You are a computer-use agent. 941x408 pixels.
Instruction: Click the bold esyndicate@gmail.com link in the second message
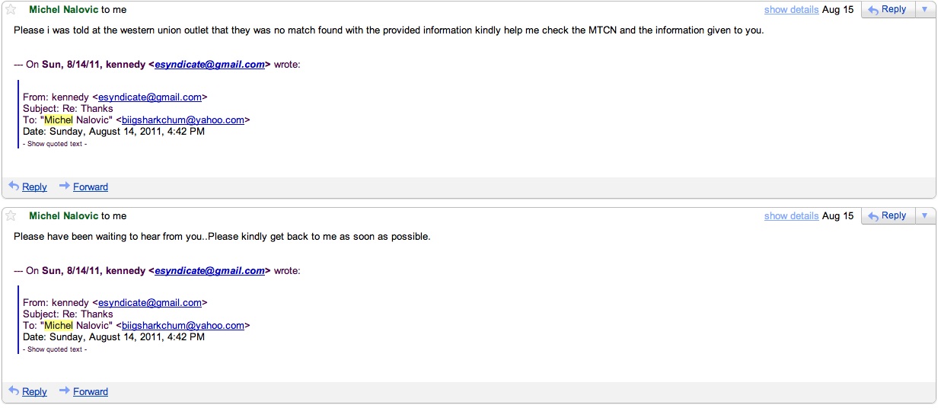[x=209, y=271]
